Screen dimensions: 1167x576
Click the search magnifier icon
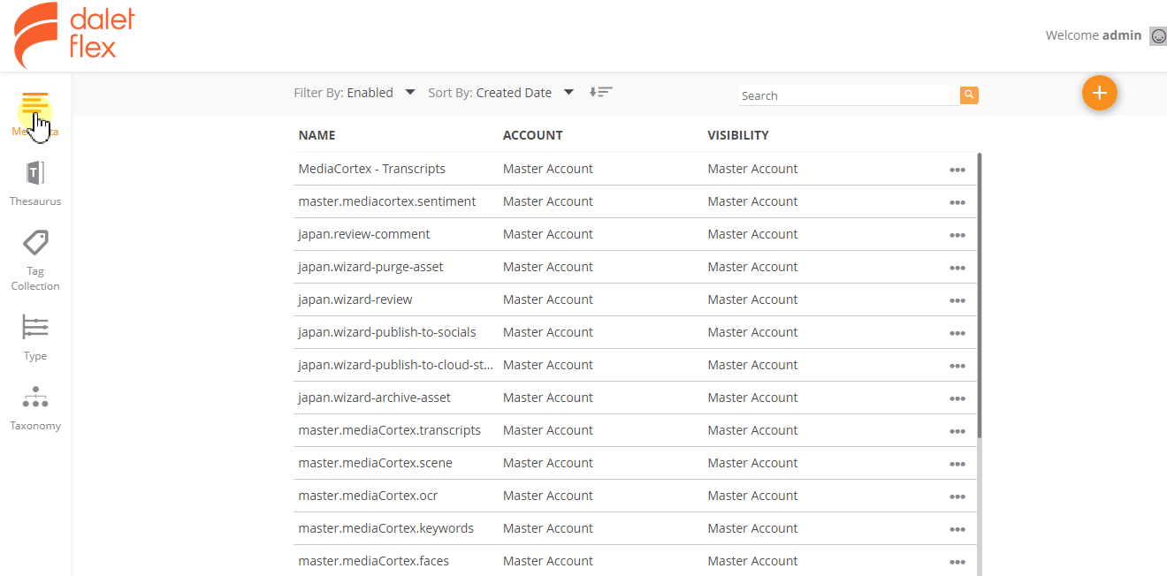click(x=969, y=95)
